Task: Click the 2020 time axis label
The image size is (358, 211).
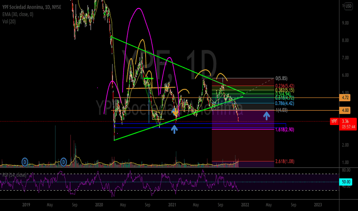Action: pos(99,204)
